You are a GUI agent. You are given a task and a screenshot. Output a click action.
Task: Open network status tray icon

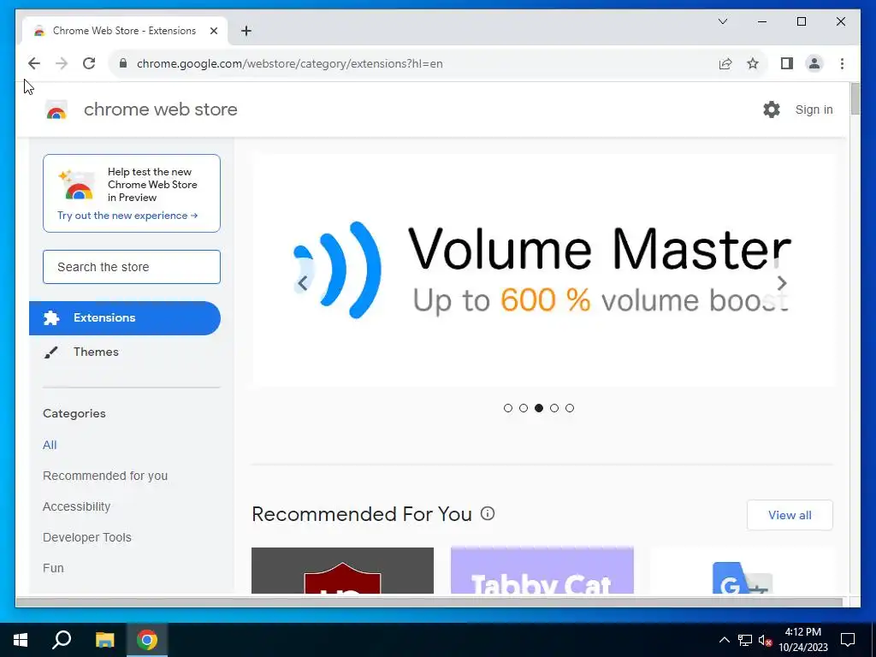[745, 640]
